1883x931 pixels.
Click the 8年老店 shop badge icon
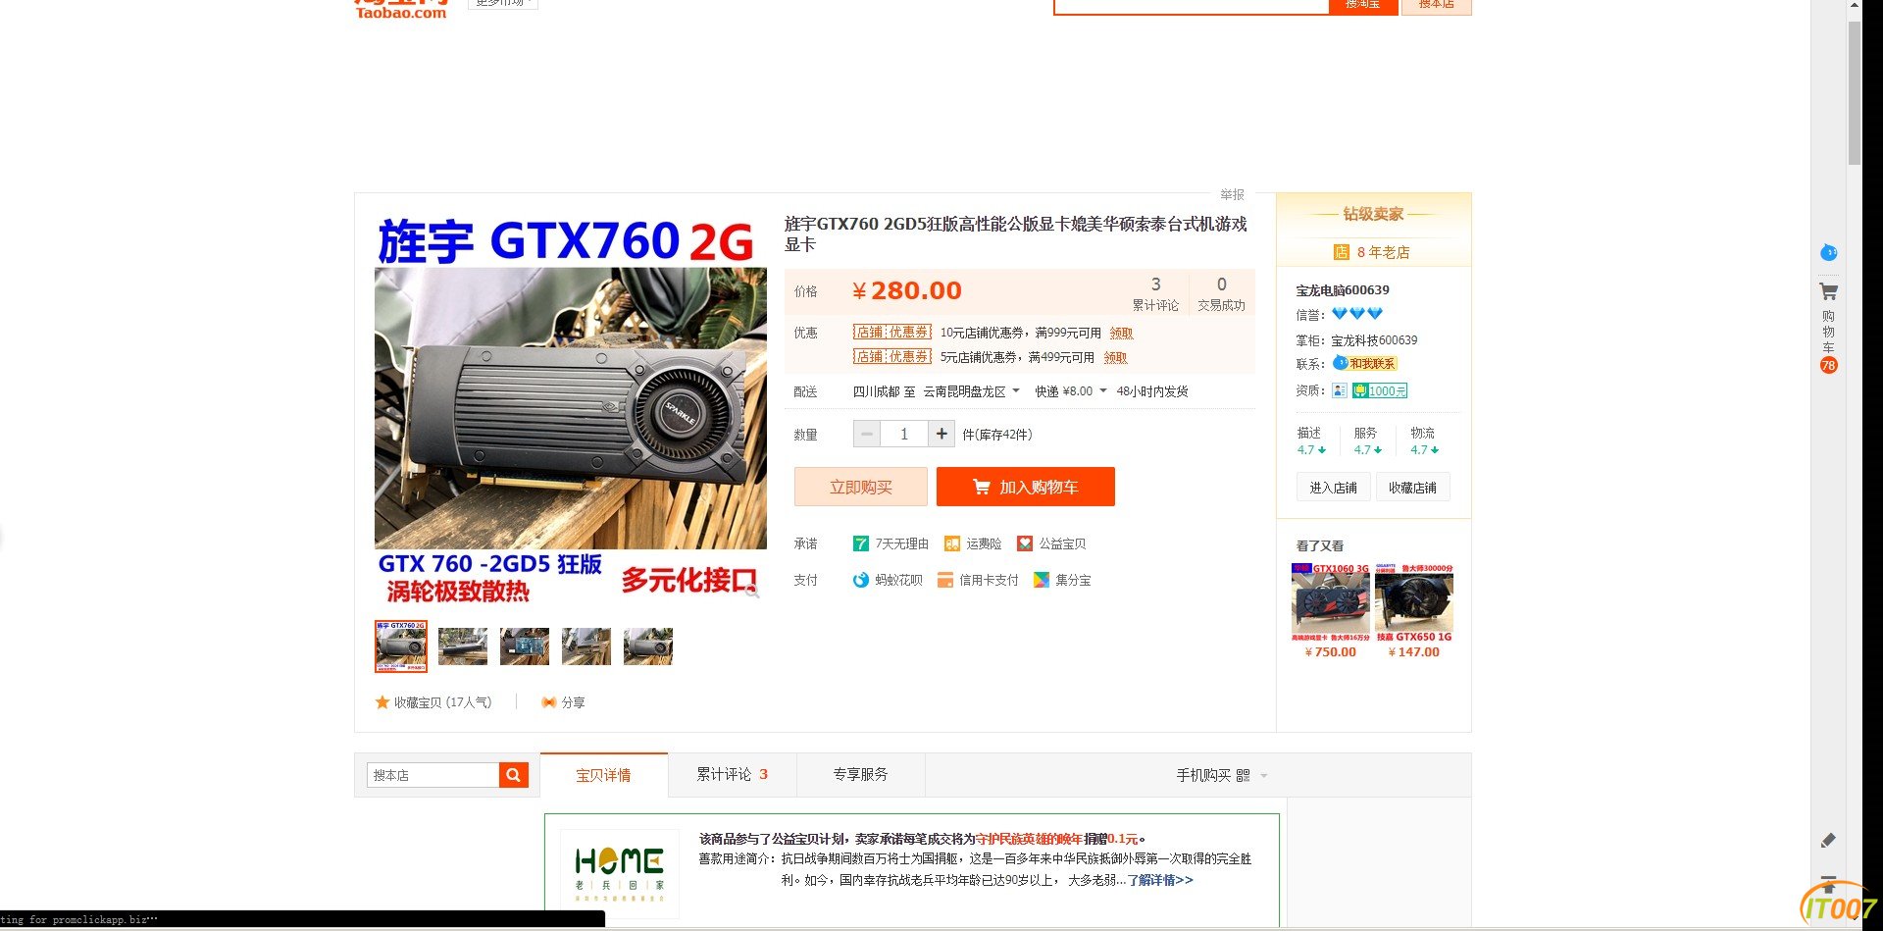point(1342,252)
